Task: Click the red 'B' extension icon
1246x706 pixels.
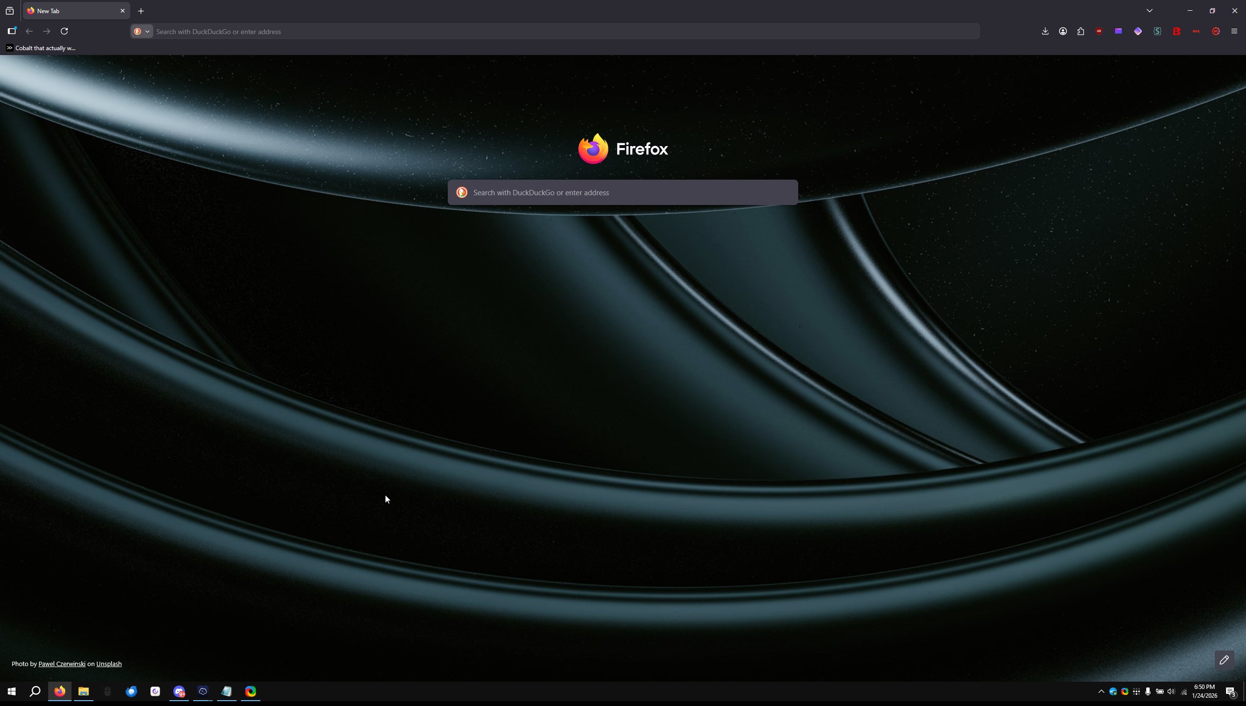Action: click(x=1177, y=31)
